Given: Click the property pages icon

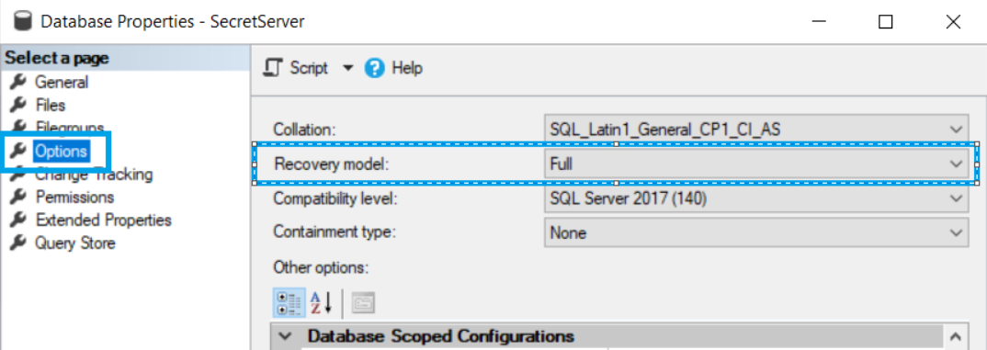Looking at the screenshot, I should point(363,304).
